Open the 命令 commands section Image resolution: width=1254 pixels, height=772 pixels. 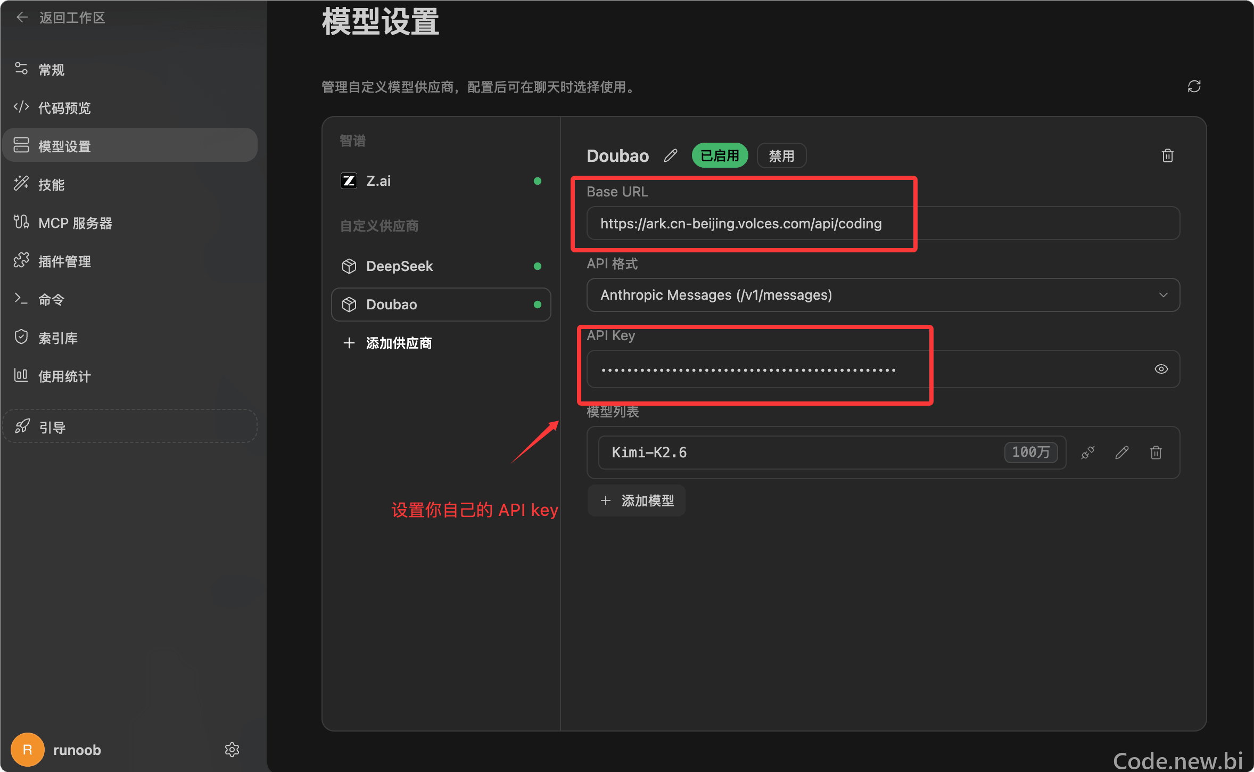point(130,299)
